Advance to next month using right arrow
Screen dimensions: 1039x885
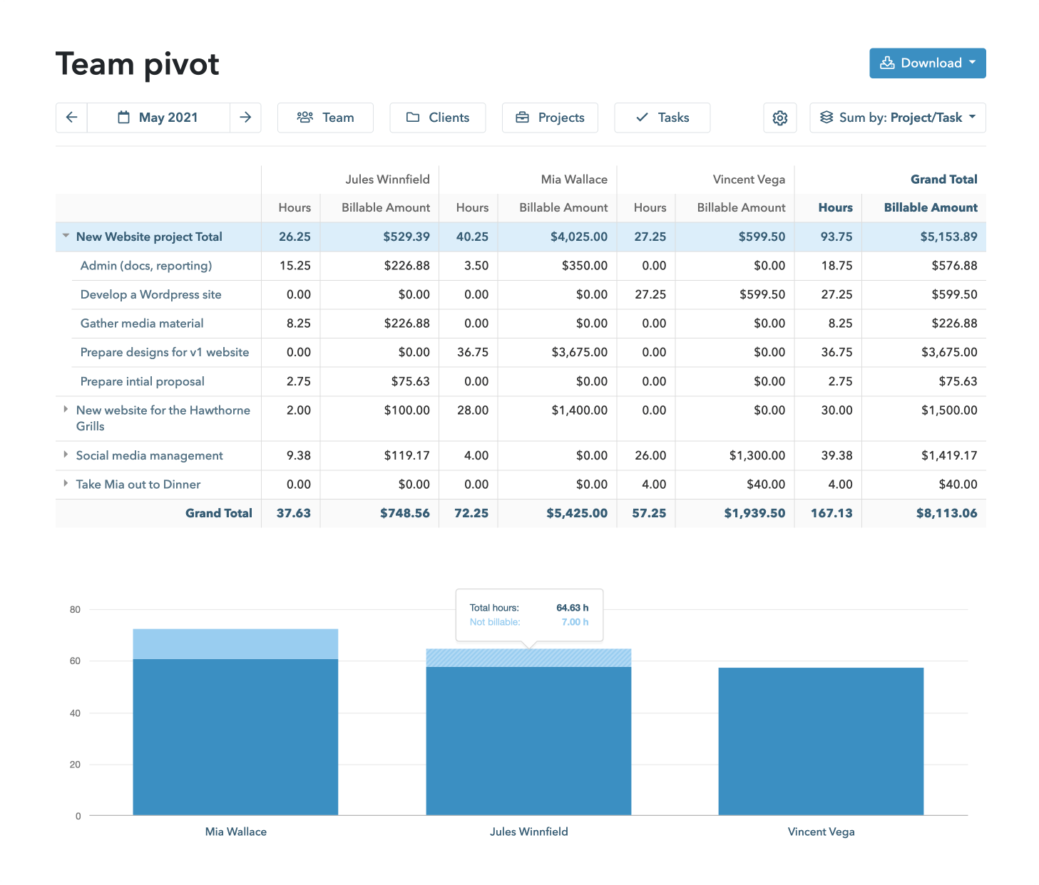245,118
